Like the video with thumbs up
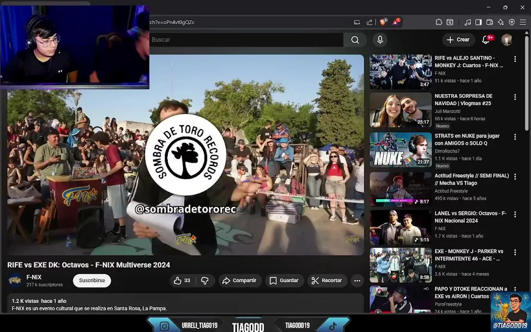The width and height of the screenshot is (531, 332). (182, 280)
